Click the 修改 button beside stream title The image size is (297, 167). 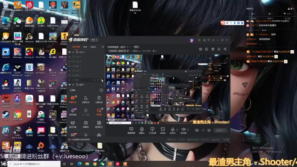(x=136, y=47)
